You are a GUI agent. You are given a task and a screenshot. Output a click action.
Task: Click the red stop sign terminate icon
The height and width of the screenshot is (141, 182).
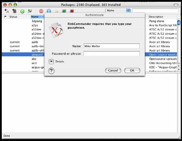[41, 11]
